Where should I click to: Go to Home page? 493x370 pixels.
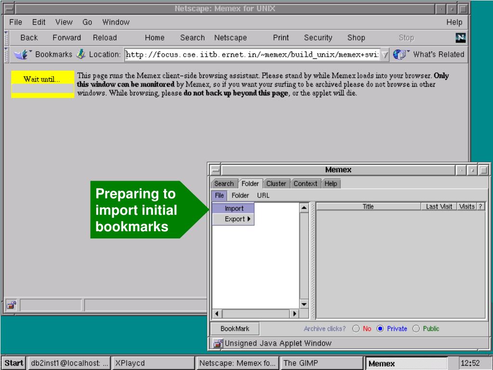coord(155,38)
